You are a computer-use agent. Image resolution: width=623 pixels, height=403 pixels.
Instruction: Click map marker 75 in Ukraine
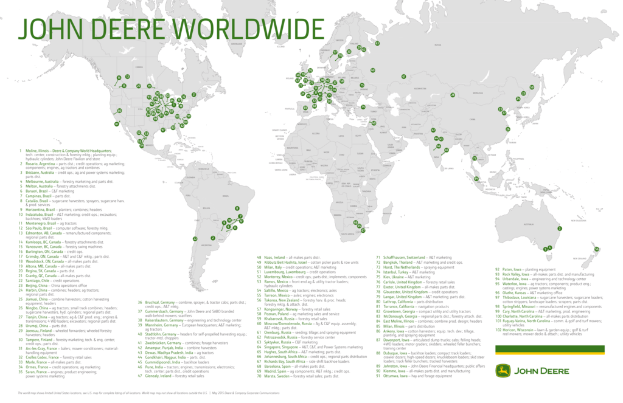pos(362,85)
